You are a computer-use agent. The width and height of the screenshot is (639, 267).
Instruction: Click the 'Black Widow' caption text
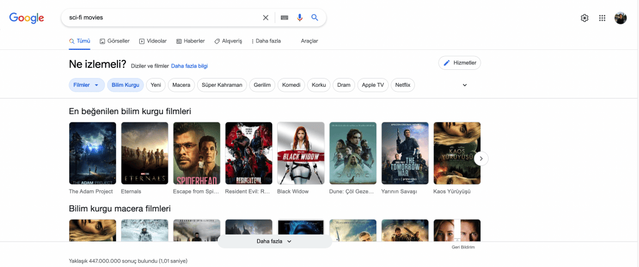(x=293, y=192)
